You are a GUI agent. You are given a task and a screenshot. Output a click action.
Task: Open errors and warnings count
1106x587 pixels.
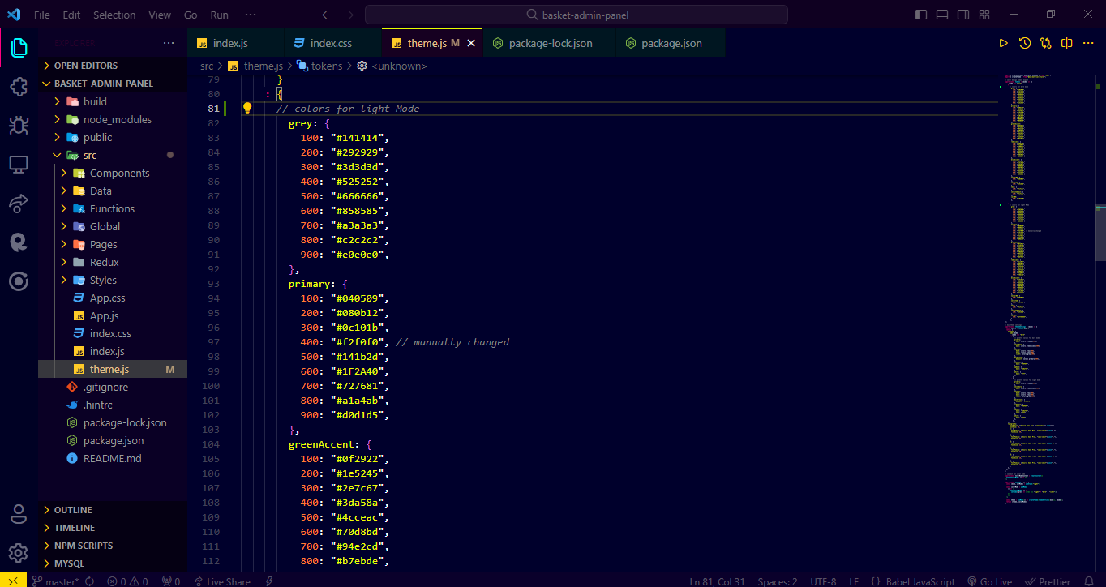[127, 581]
